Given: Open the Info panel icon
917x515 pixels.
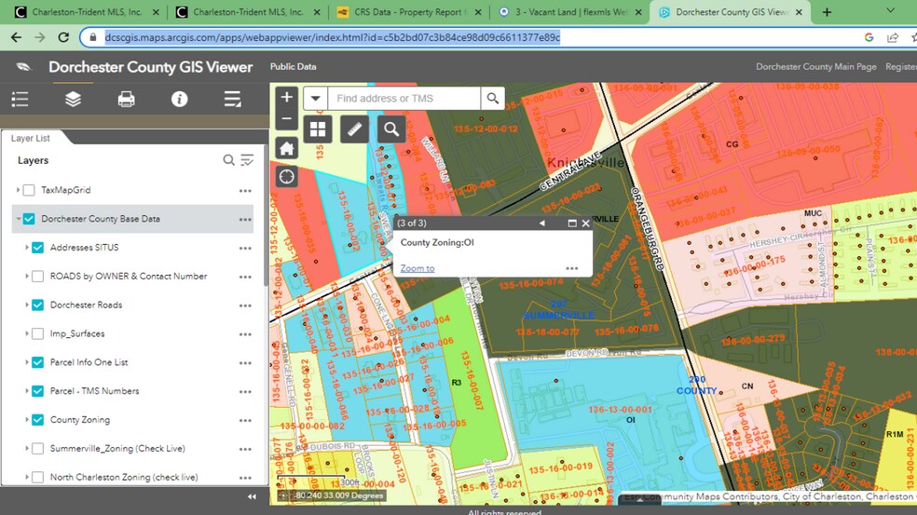Looking at the screenshot, I should tap(179, 100).
